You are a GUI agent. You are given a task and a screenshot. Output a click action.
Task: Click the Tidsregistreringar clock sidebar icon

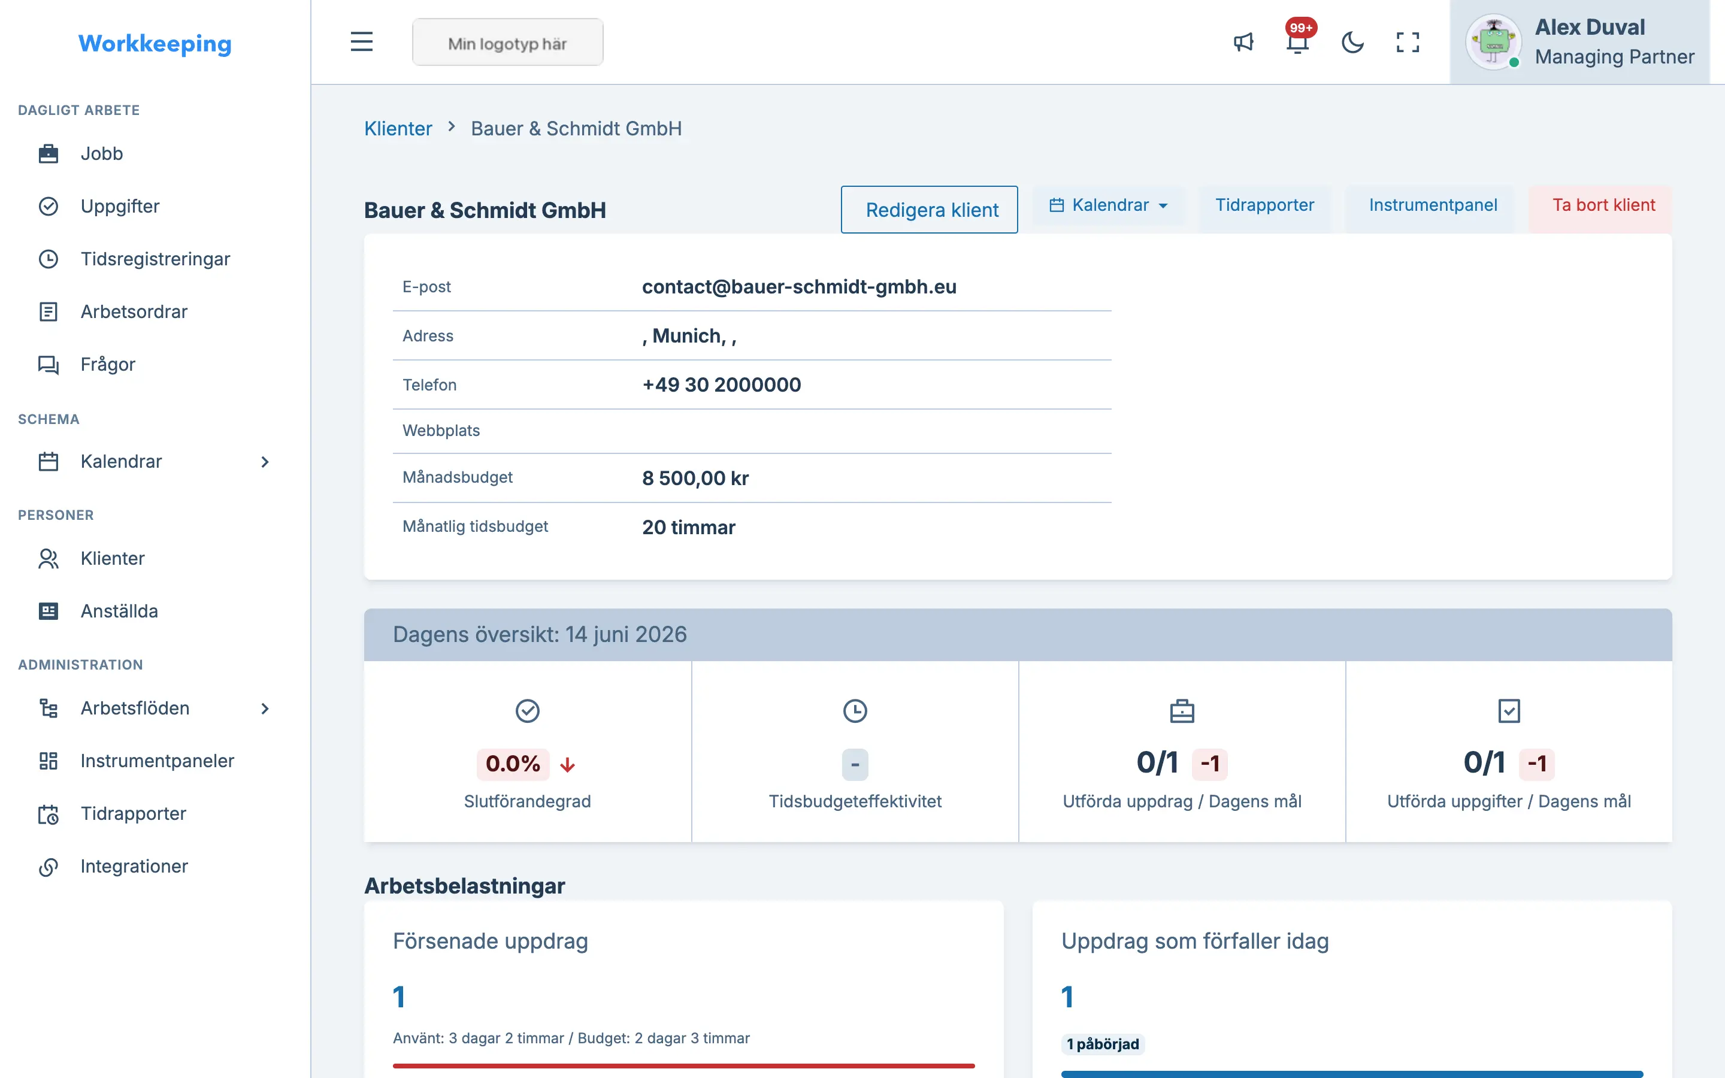48,259
